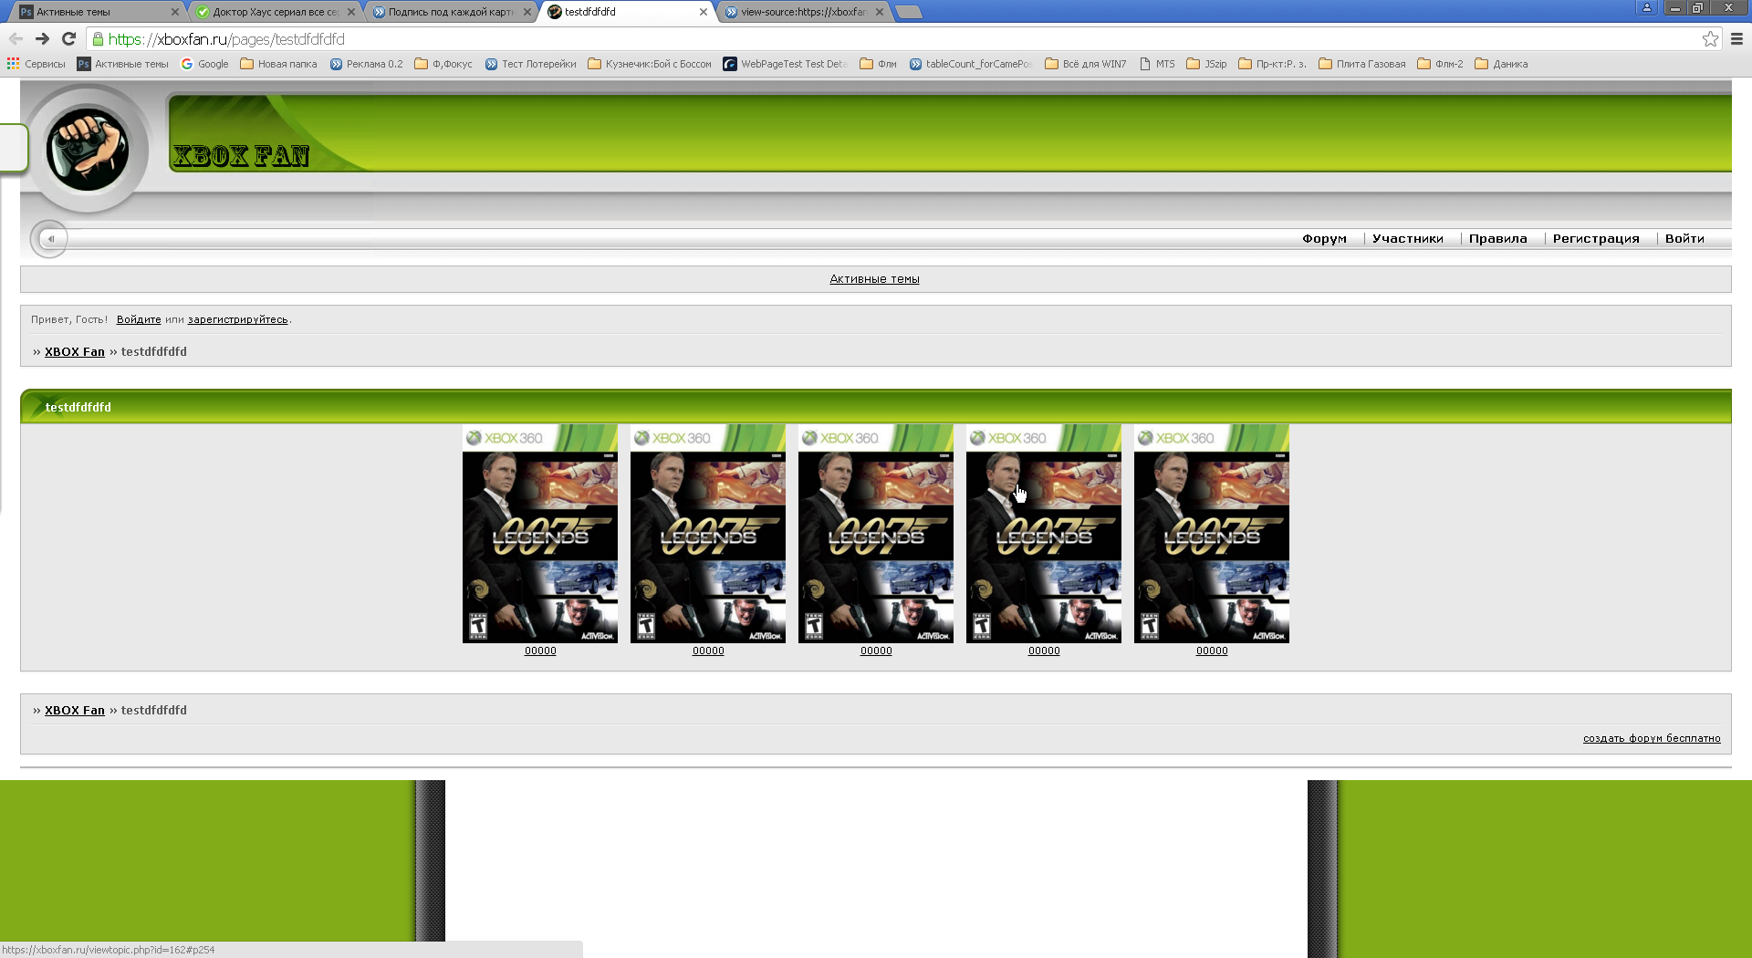Open Правила menu item
The image size is (1752, 958).
pyautogui.click(x=1497, y=238)
